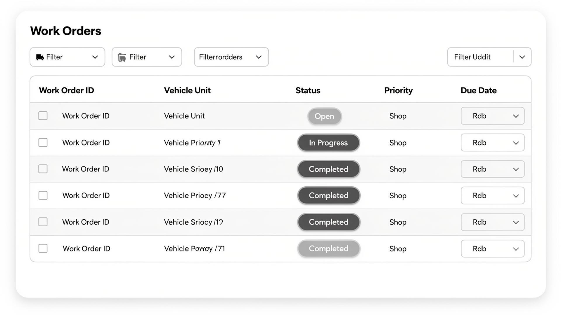Click the truck icon in first Filter dropdown

tap(40, 57)
